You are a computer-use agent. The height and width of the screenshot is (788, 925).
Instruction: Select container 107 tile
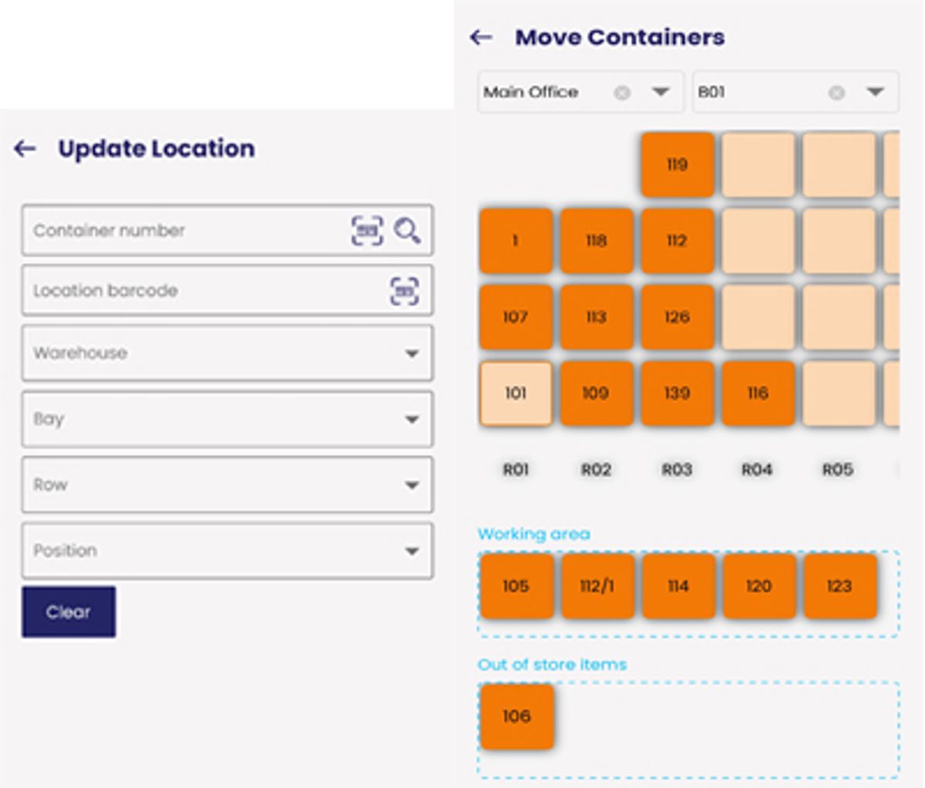click(516, 317)
